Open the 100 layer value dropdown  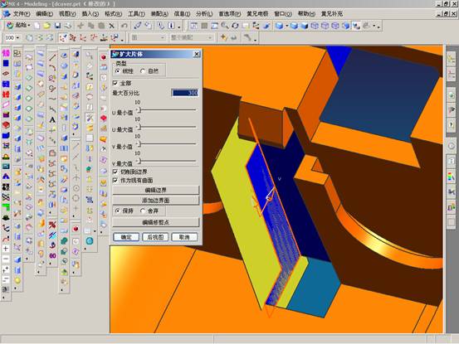tap(18, 37)
